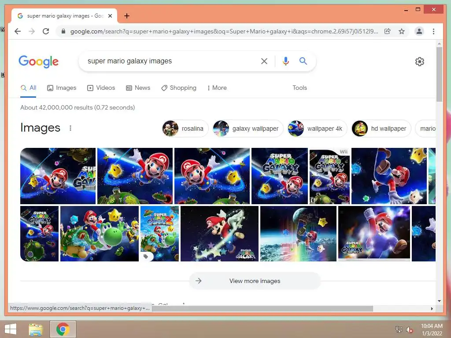Reload the current page
451x338 pixels.
[x=46, y=31]
